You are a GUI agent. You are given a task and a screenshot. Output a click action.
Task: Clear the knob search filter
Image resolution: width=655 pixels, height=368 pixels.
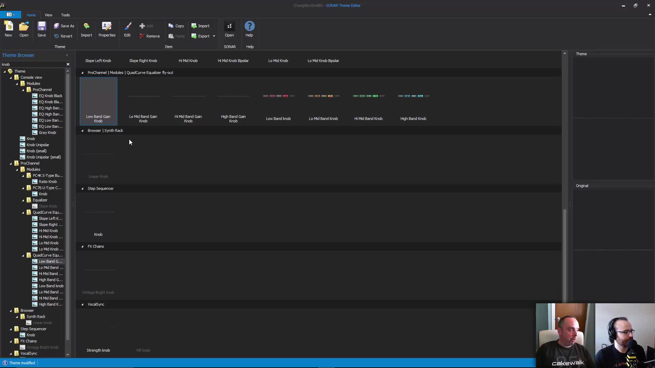tap(68, 64)
